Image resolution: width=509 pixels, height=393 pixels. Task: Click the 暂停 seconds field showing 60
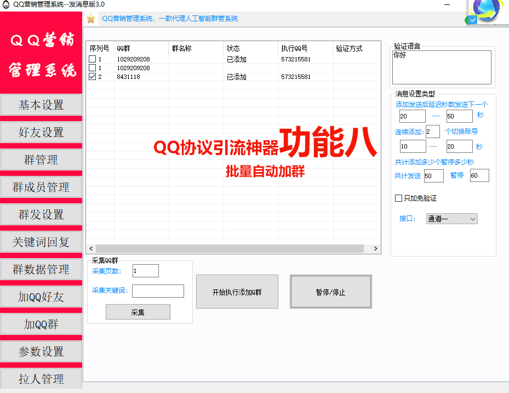pos(479,175)
